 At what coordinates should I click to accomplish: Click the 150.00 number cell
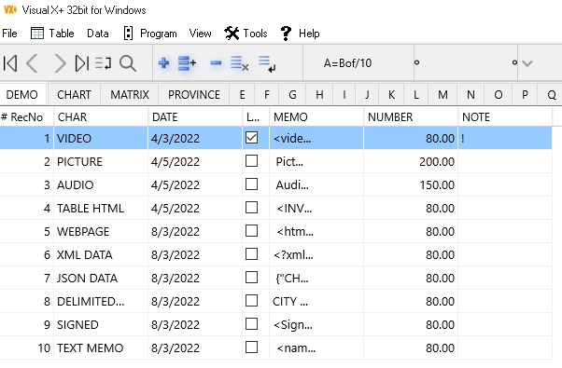coord(411,184)
